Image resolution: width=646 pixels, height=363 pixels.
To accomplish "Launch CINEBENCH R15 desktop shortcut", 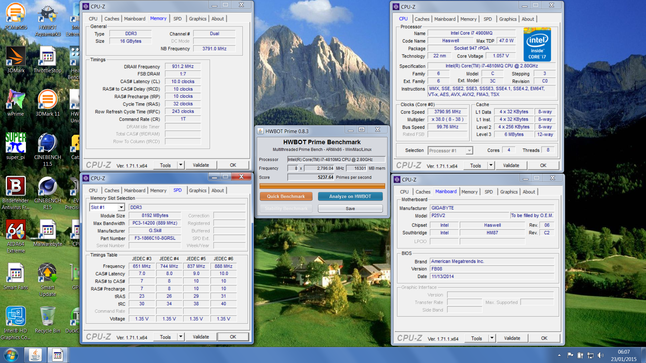I will coord(47,193).
